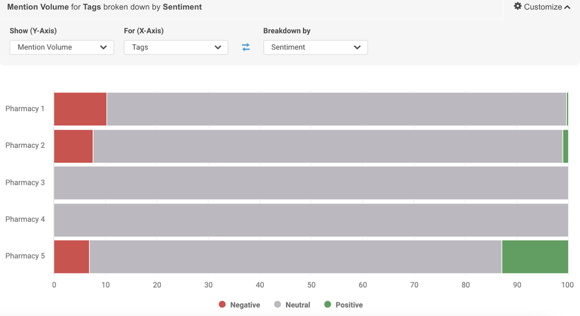Click the Pharmacy 4 neutral gray bar
Screen dimensions: 580x316
click(x=310, y=220)
